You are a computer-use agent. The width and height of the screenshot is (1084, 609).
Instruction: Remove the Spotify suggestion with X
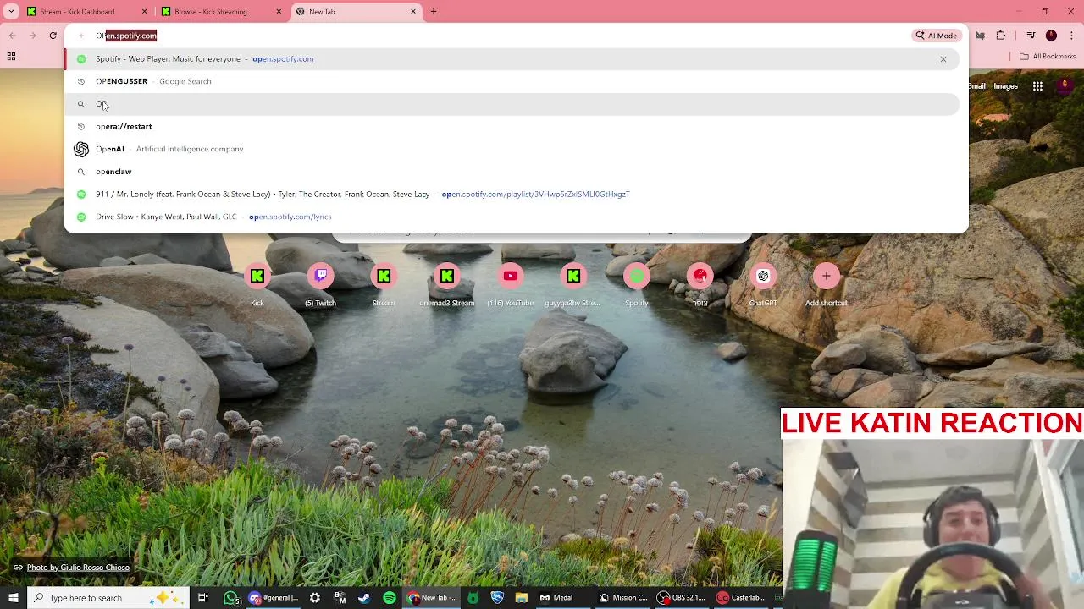click(x=943, y=59)
